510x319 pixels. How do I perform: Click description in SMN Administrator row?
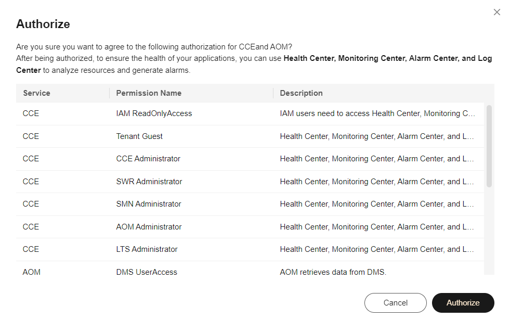point(376,204)
